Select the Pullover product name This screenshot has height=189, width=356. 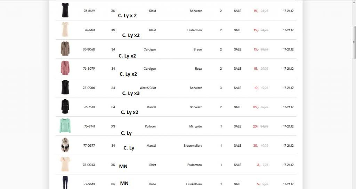click(x=150, y=127)
